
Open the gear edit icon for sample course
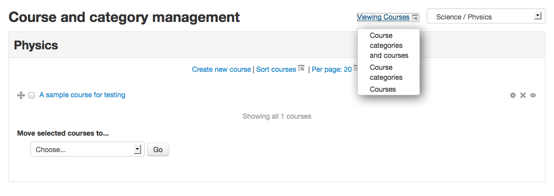512,95
